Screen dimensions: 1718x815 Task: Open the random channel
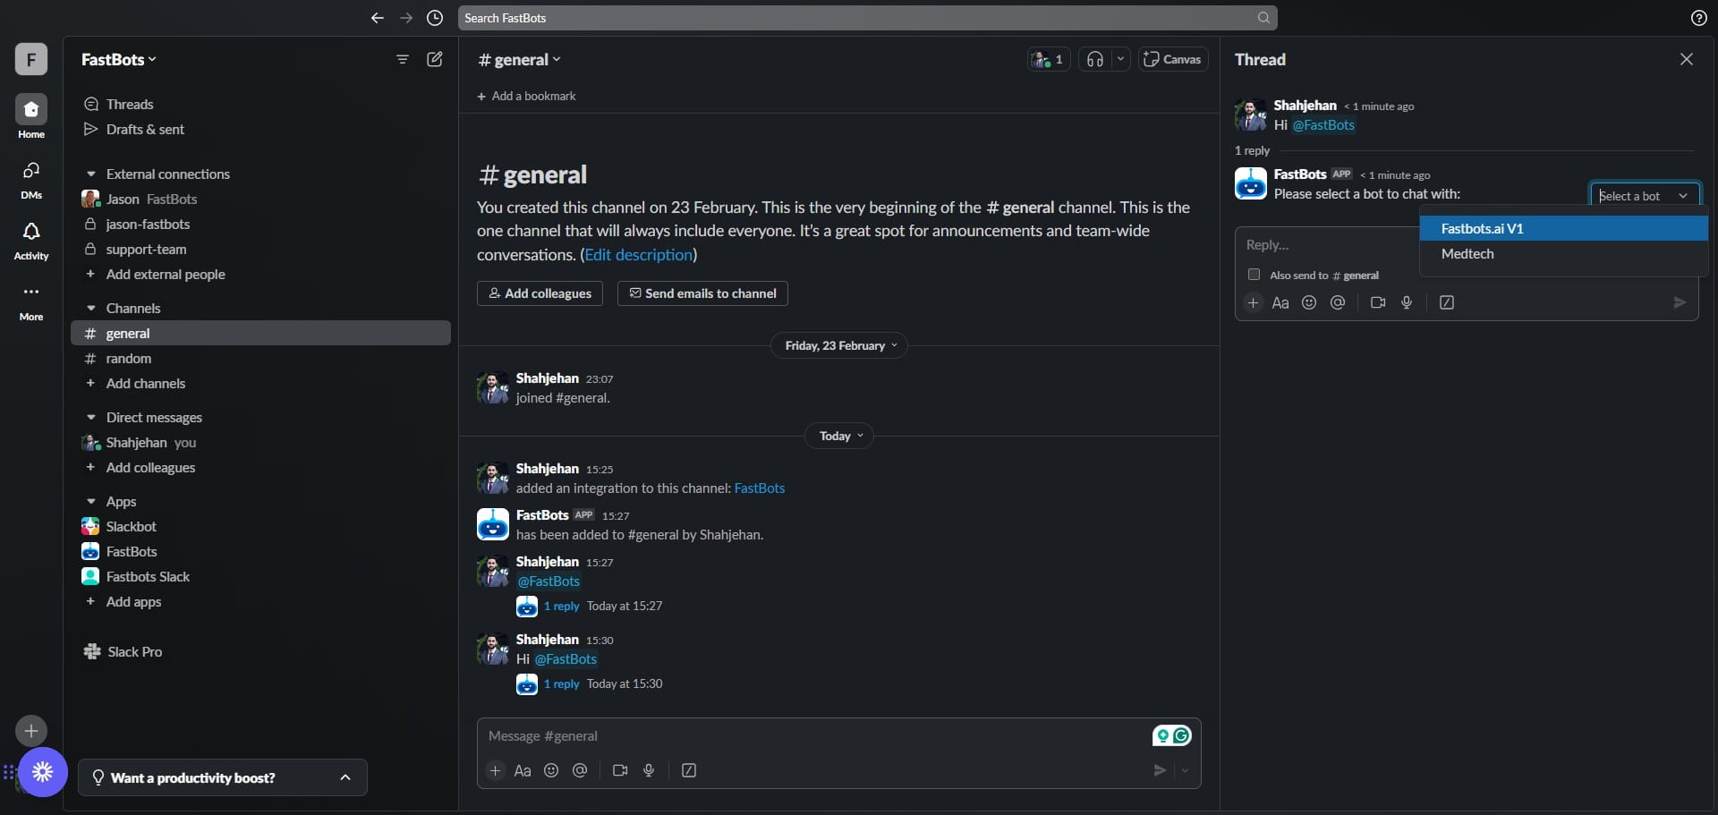pos(260,358)
